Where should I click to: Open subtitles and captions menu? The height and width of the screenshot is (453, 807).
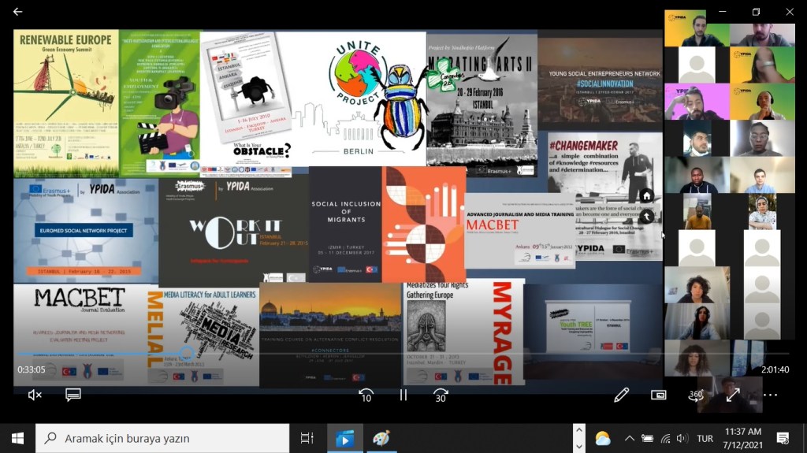coord(73,395)
